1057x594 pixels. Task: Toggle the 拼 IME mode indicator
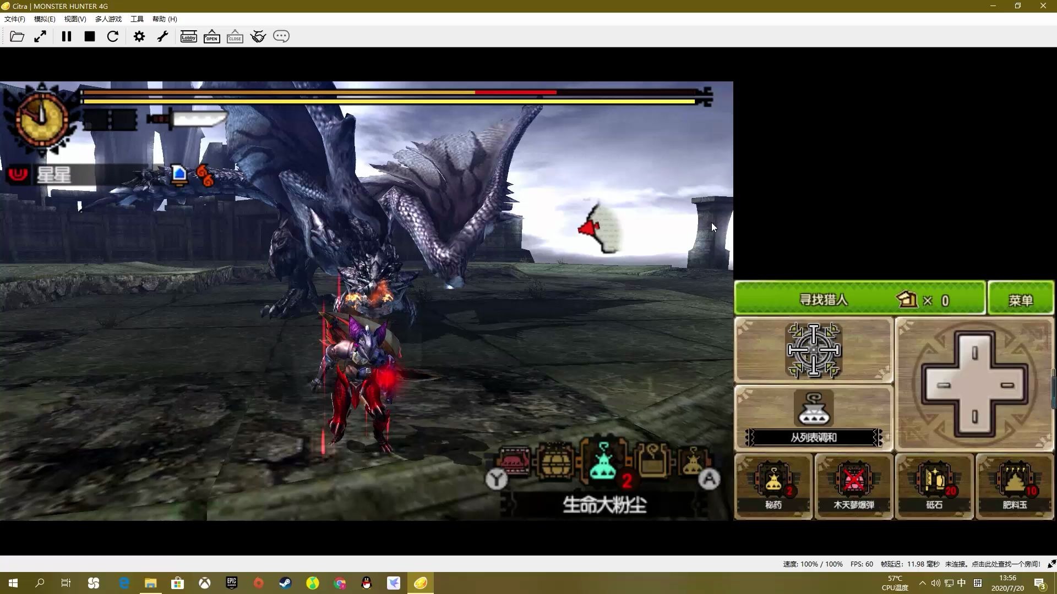point(978,583)
